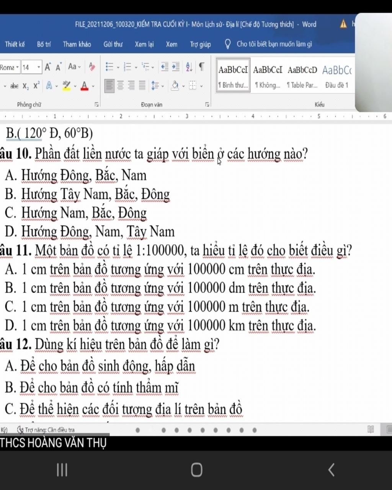Click the Borders grid icon
Viewport: 392px width, 490px height.
(193, 85)
